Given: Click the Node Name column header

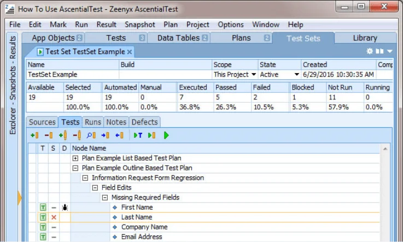Looking at the screenshot, I should click(x=225, y=148).
